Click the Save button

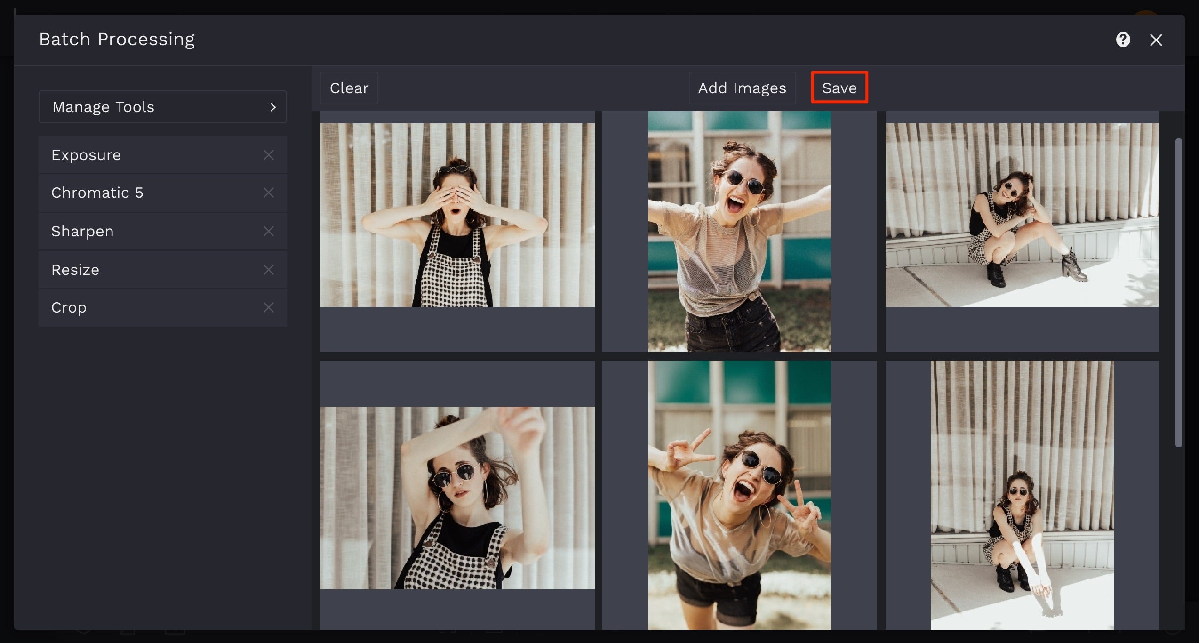(x=839, y=88)
